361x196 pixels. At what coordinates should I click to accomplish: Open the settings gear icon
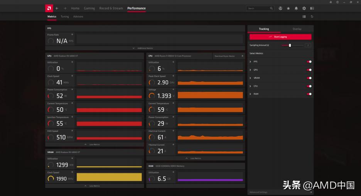pos(304,8)
